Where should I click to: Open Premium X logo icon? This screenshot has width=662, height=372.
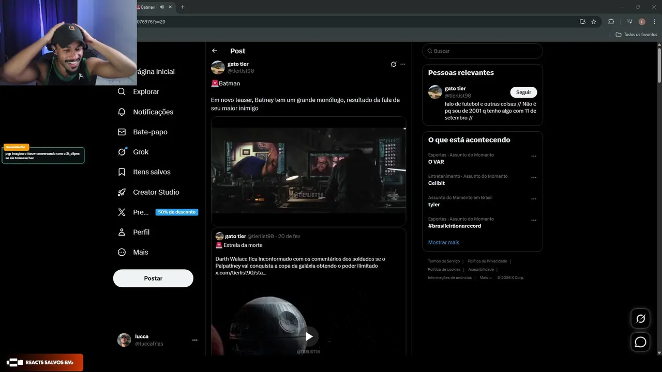click(122, 212)
